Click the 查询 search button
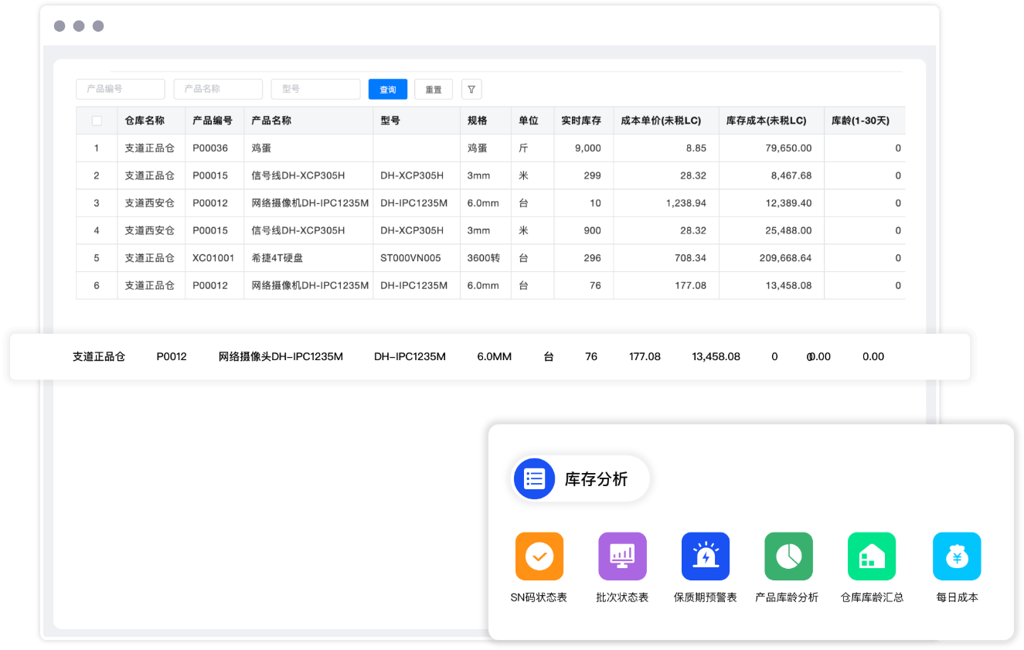 pos(387,90)
